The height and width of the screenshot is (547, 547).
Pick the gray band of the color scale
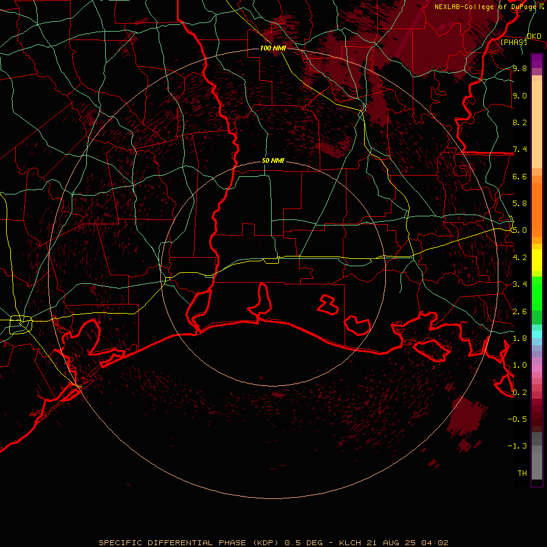click(x=537, y=455)
